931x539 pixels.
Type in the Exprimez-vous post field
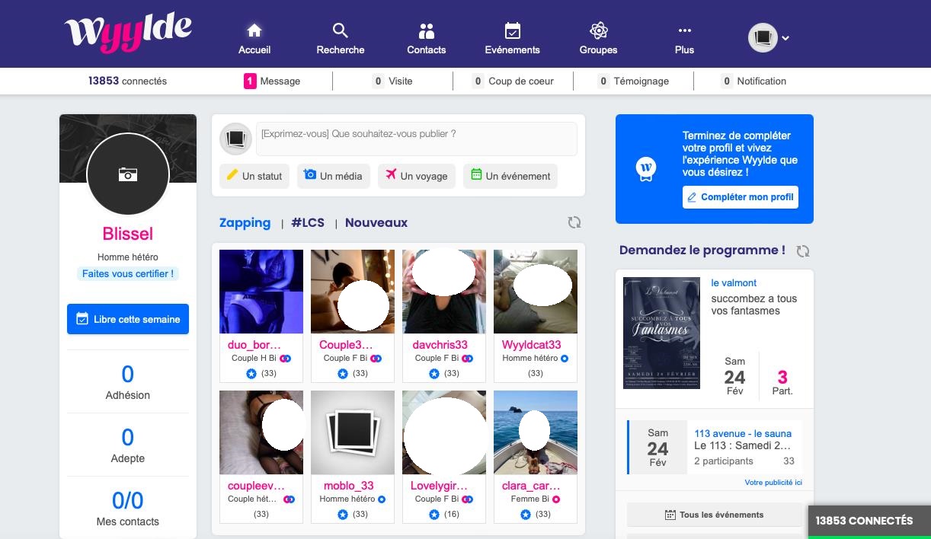click(x=416, y=139)
